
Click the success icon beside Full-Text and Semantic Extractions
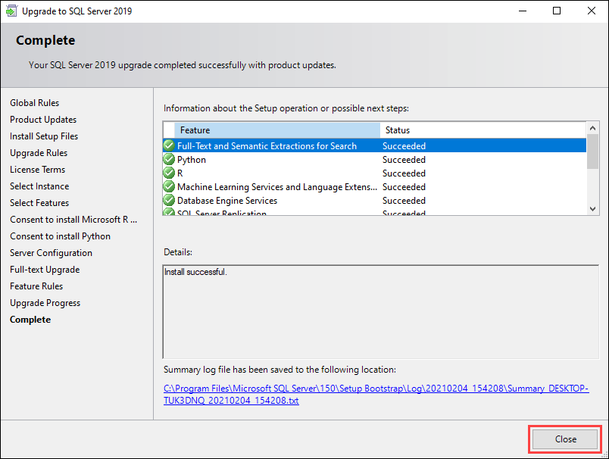point(168,145)
